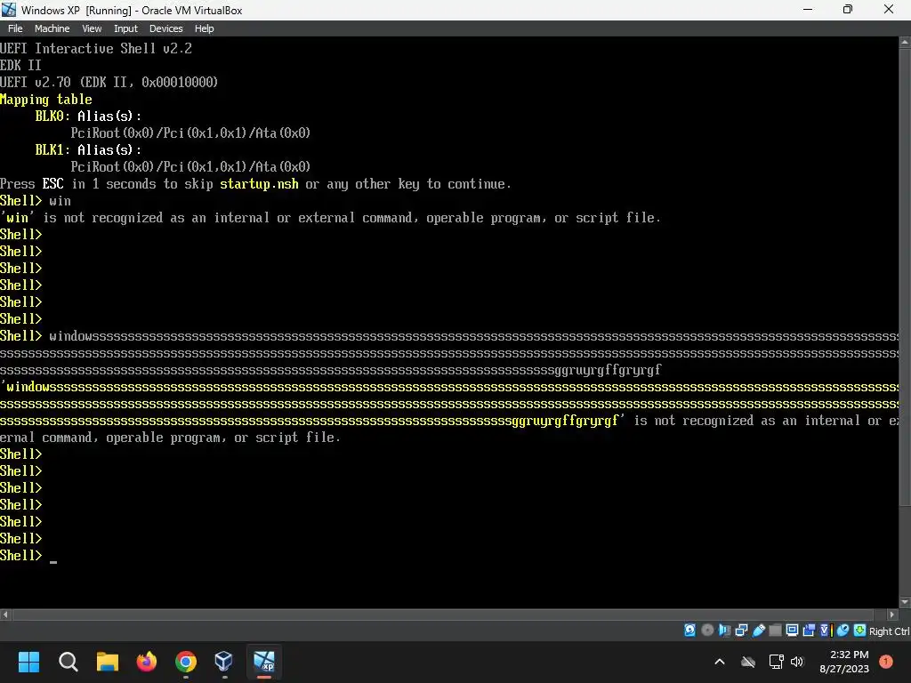Click the virtualization CPU status icon
The width and height of the screenshot is (911, 683).
[x=826, y=631]
